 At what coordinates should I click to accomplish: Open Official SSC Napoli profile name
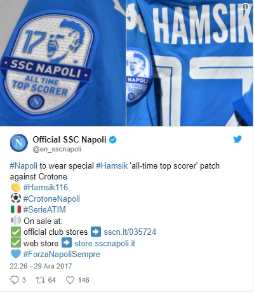click(69, 140)
